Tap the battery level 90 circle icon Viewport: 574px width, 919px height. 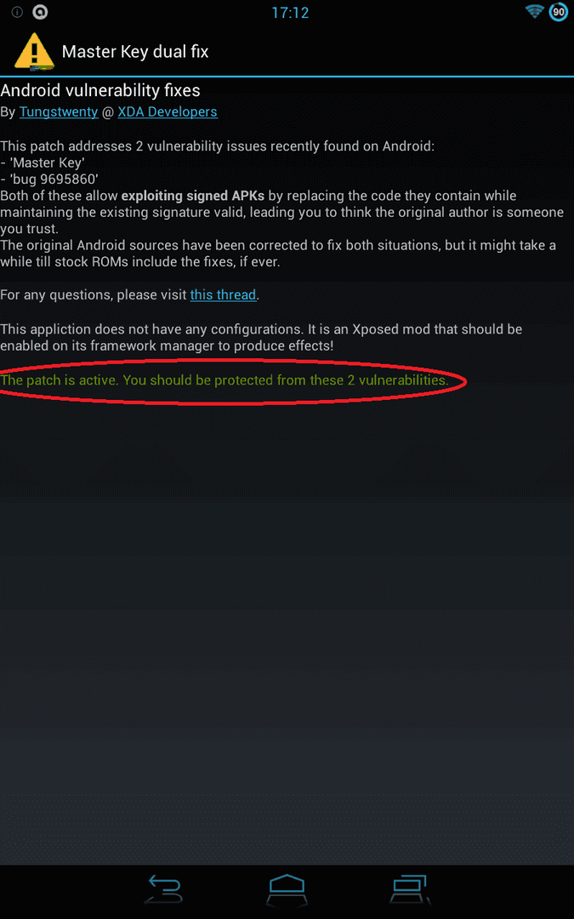(x=559, y=12)
